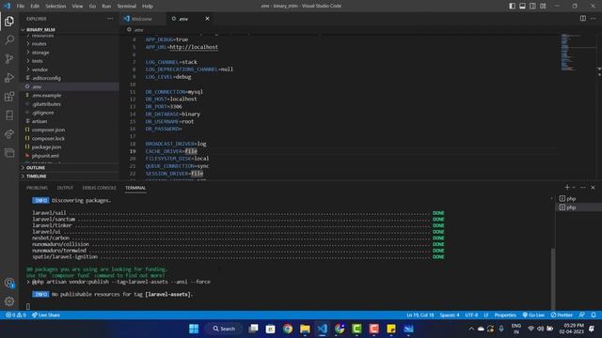Screen dimensions: 602x338
Task: Click the http://localhost link in editor
Action: point(194,47)
